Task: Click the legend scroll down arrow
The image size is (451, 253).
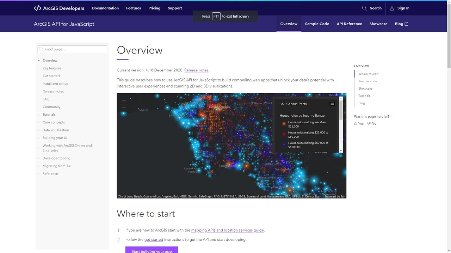Action: tap(341, 150)
